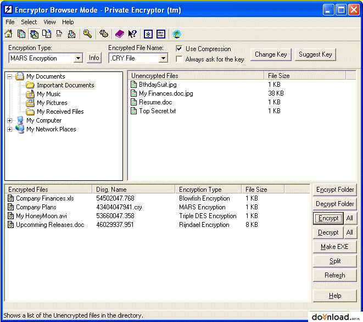Click the BthdaySuit.jpg file icon
Screen dimensions: 363x322
[x=133, y=85]
